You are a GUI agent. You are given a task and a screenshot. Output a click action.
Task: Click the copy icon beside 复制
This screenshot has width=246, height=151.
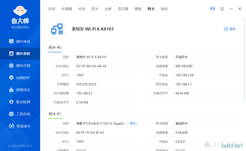click(226, 29)
